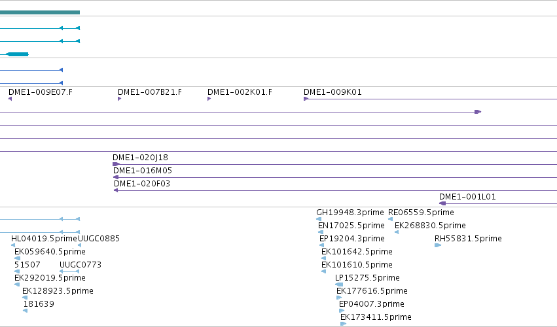This screenshot has width=557, height=327.
Task: Click the arrow glyph under HL04019.5prime
Action: 13,245
